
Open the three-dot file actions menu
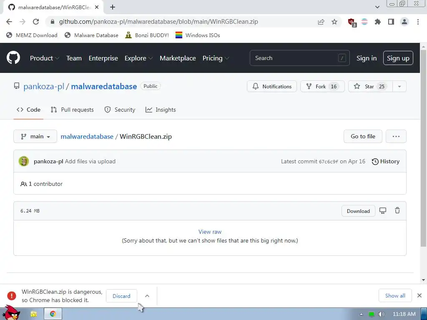coord(396,136)
